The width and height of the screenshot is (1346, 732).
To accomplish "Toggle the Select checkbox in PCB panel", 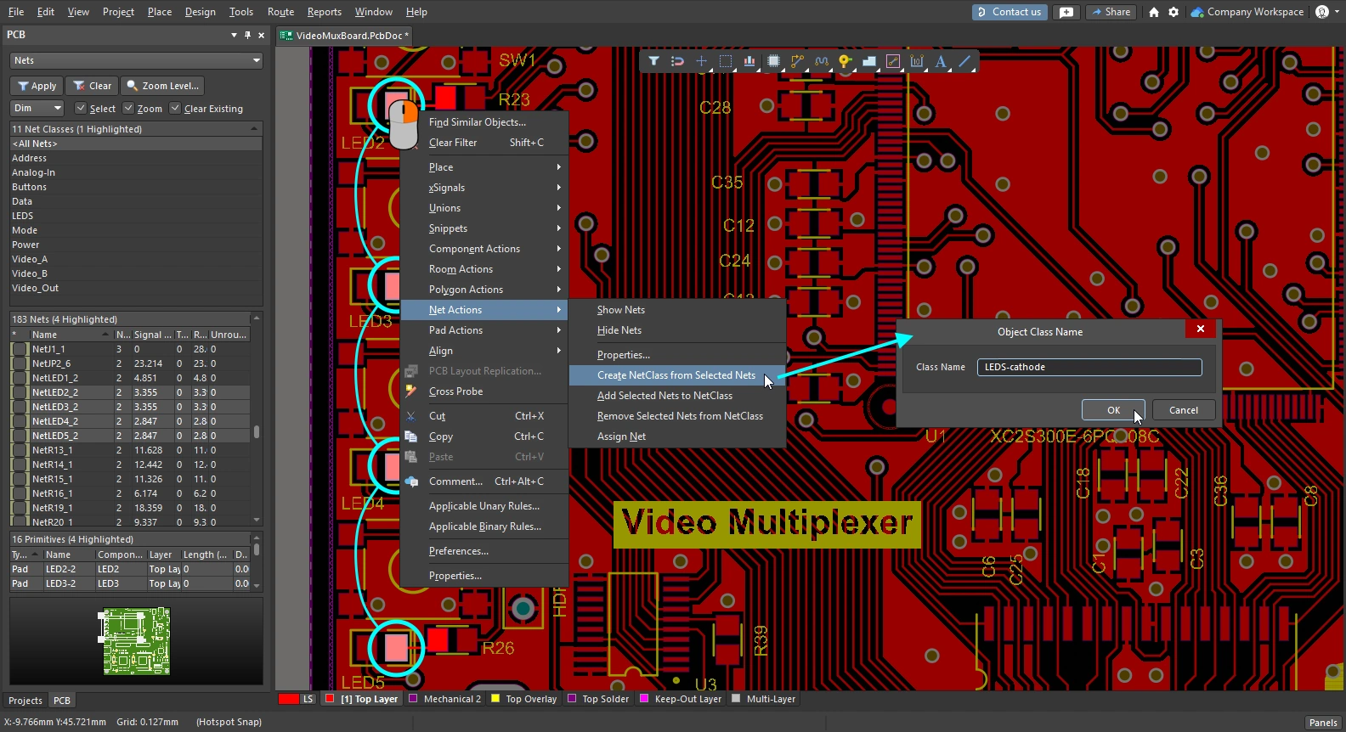I will tap(81, 109).
